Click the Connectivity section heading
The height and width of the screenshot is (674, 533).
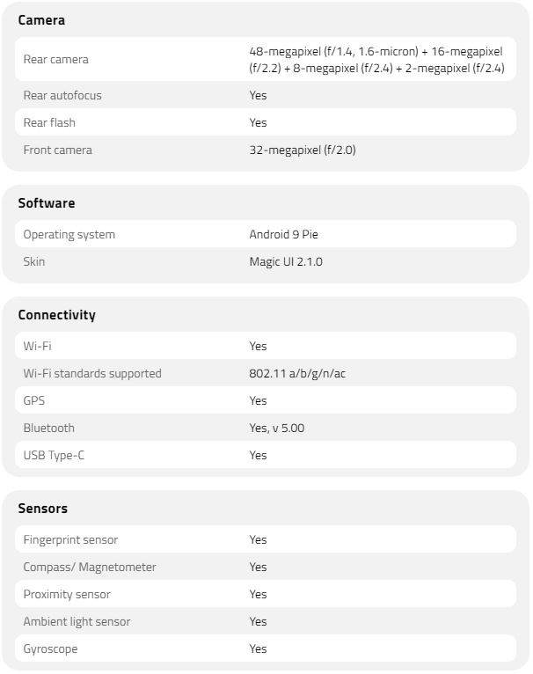click(x=56, y=315)
